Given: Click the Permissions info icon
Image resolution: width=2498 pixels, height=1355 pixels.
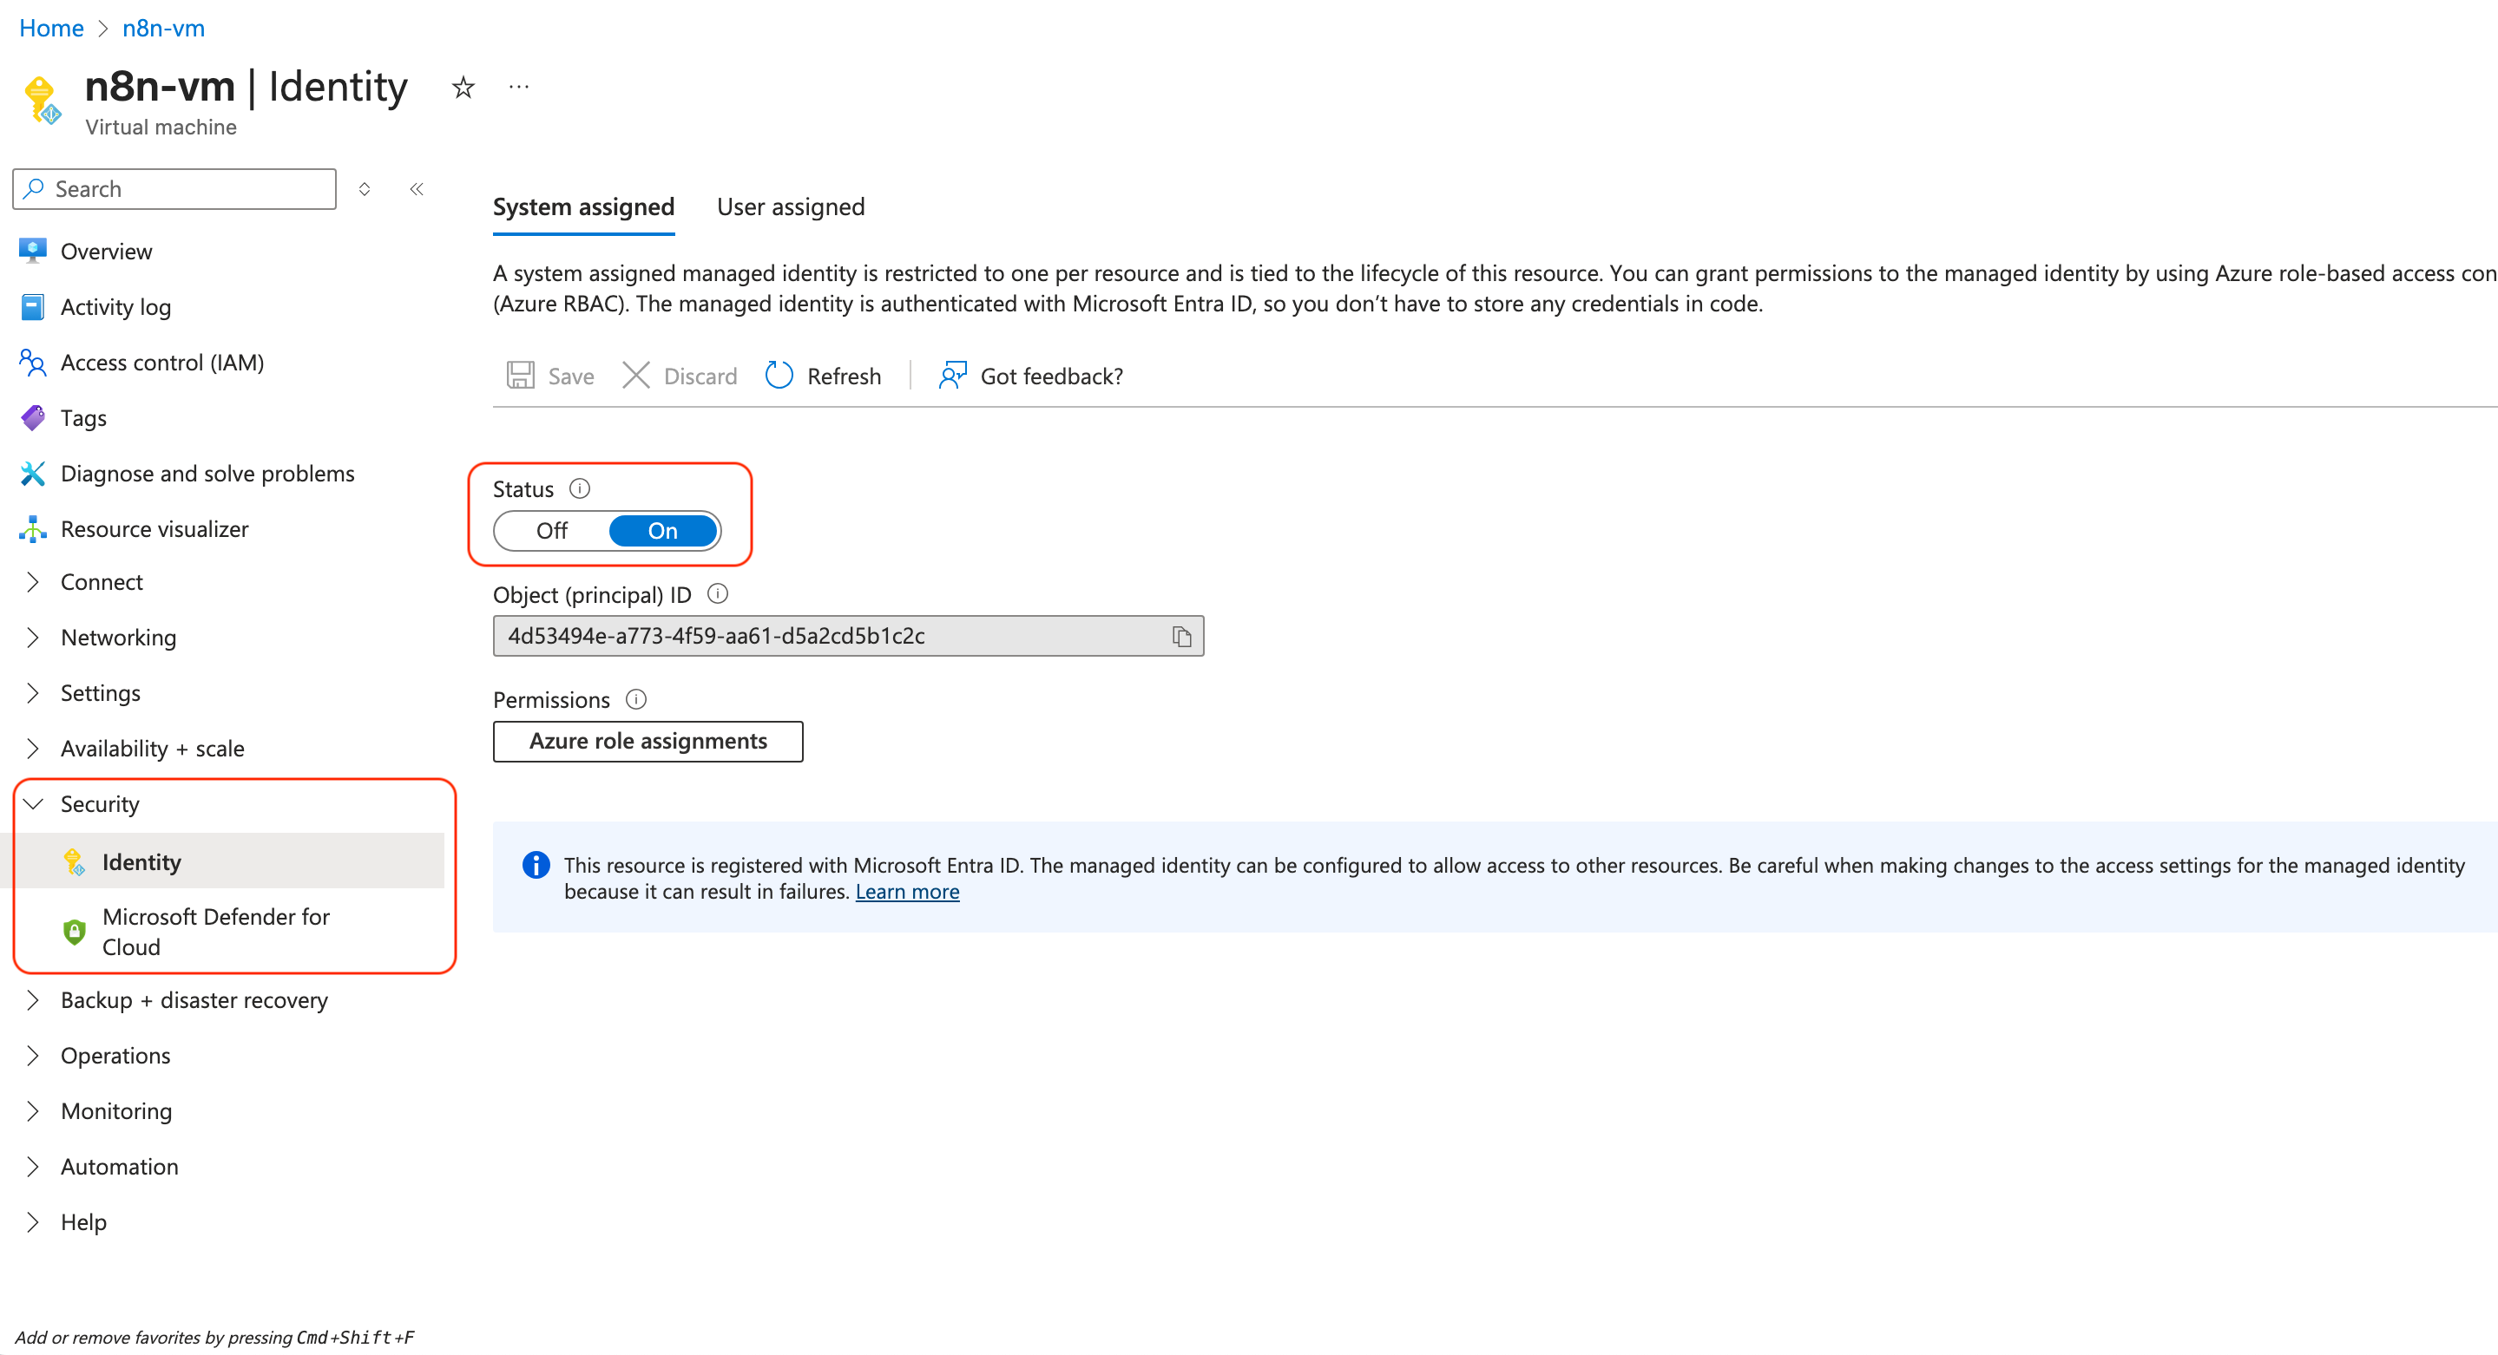Looking at the screenshot, I should coord(636,699).
